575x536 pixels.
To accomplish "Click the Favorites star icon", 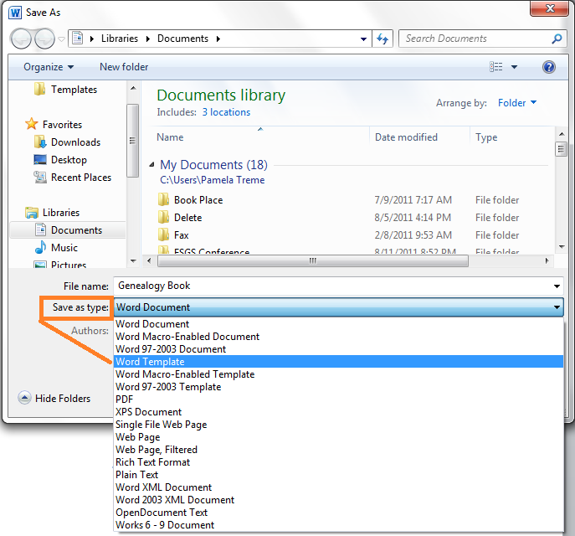I will pos(32,124).
